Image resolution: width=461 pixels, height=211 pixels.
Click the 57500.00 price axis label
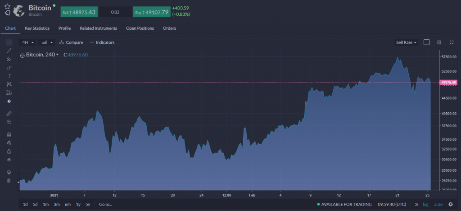(x=449, y=56)
